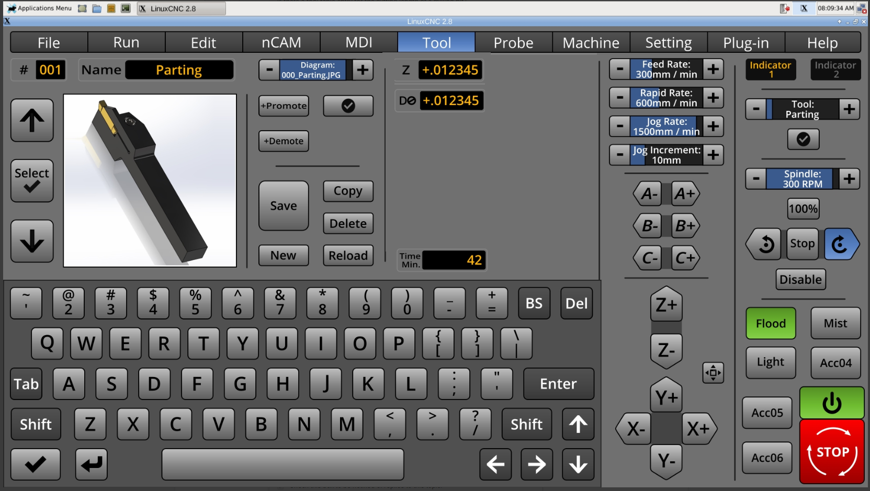Jog X axis negative with X-

pyautogui.click(x=634, y=429)
